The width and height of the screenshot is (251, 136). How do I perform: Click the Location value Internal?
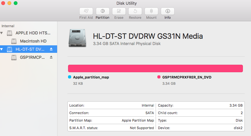[x=148, y=105]
